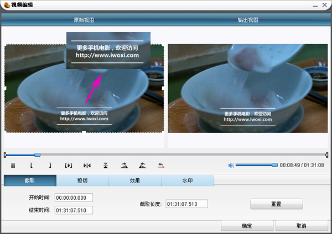Click the output view video preview
This screenshot has height=234, width=332.
(x=248, y=88)
